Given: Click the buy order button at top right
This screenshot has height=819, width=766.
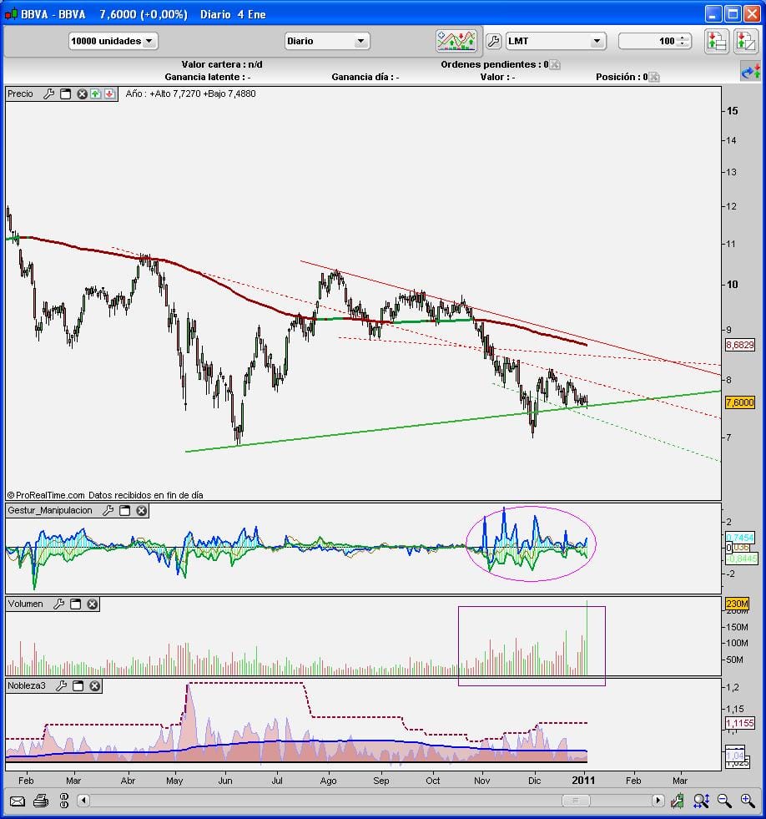Looking at the screenshot, I should 716,41.
